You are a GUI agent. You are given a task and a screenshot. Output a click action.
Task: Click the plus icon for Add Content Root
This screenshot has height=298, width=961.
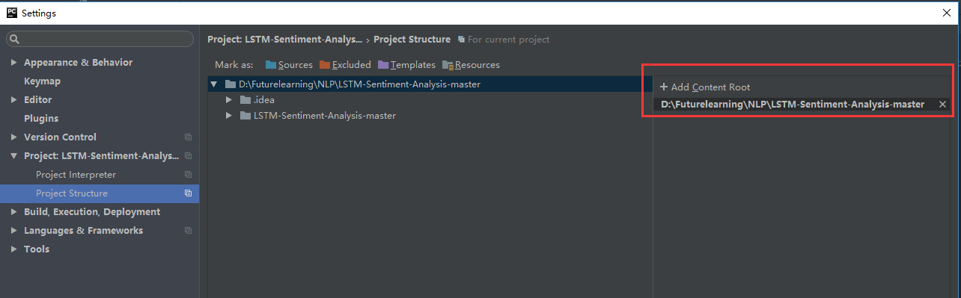coord(664,87)
